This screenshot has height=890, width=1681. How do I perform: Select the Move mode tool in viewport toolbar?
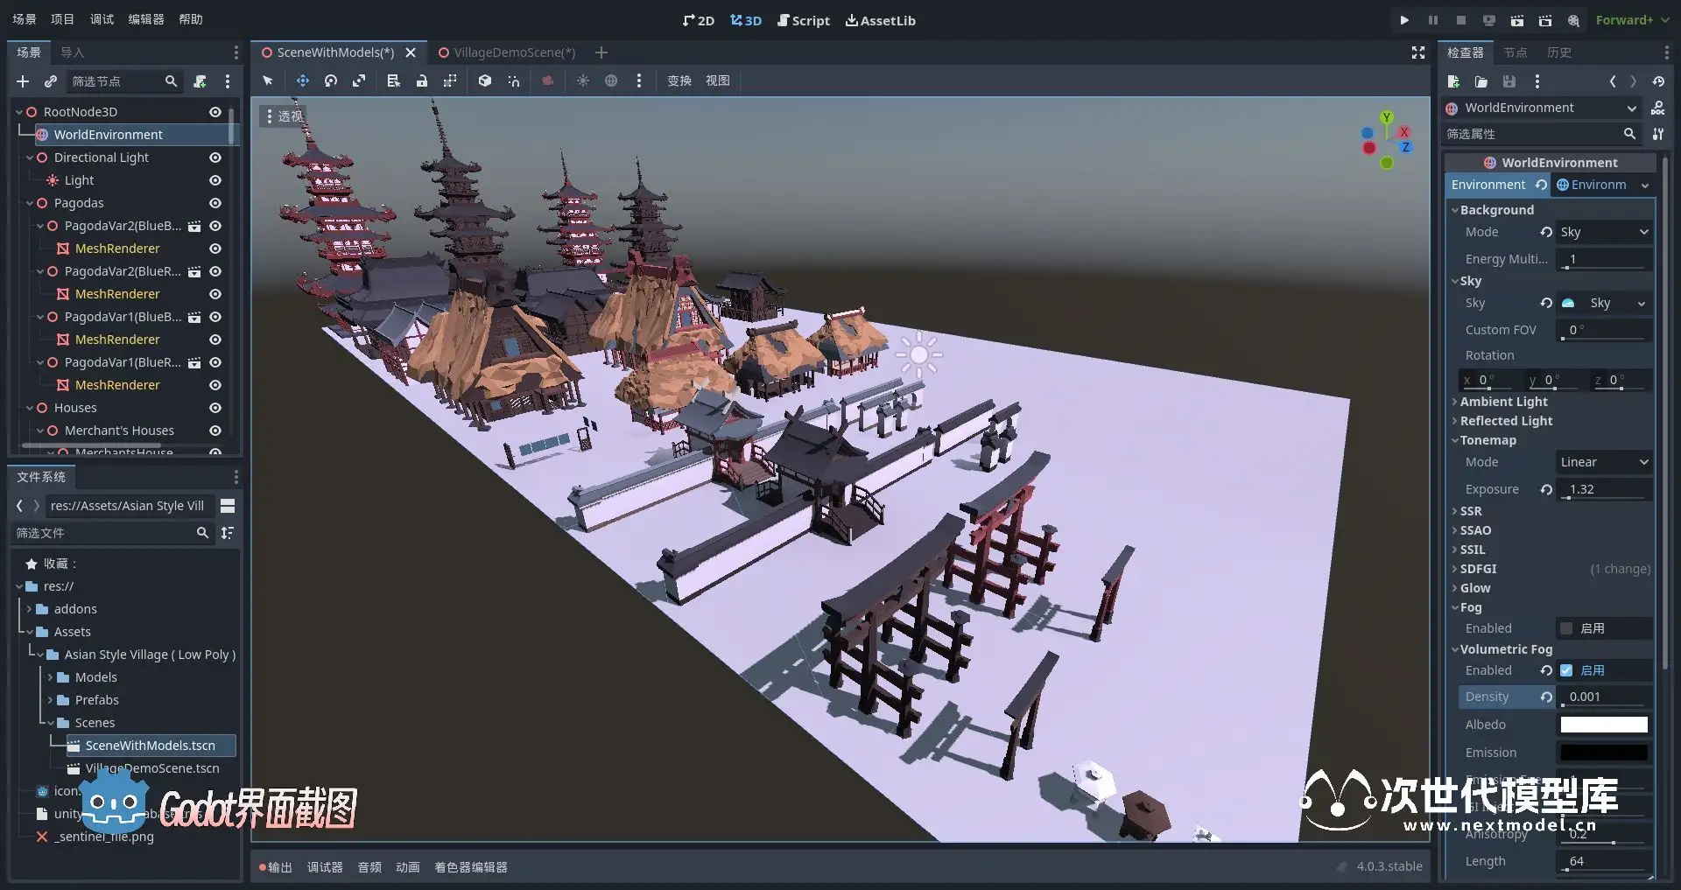(x=303, y=81)
